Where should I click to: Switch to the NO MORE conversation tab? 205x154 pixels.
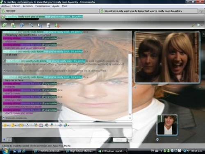click(x=50, y=11)
